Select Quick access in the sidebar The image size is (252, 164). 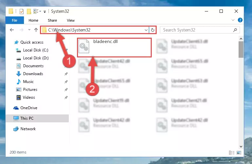click(x=32, y=42)
